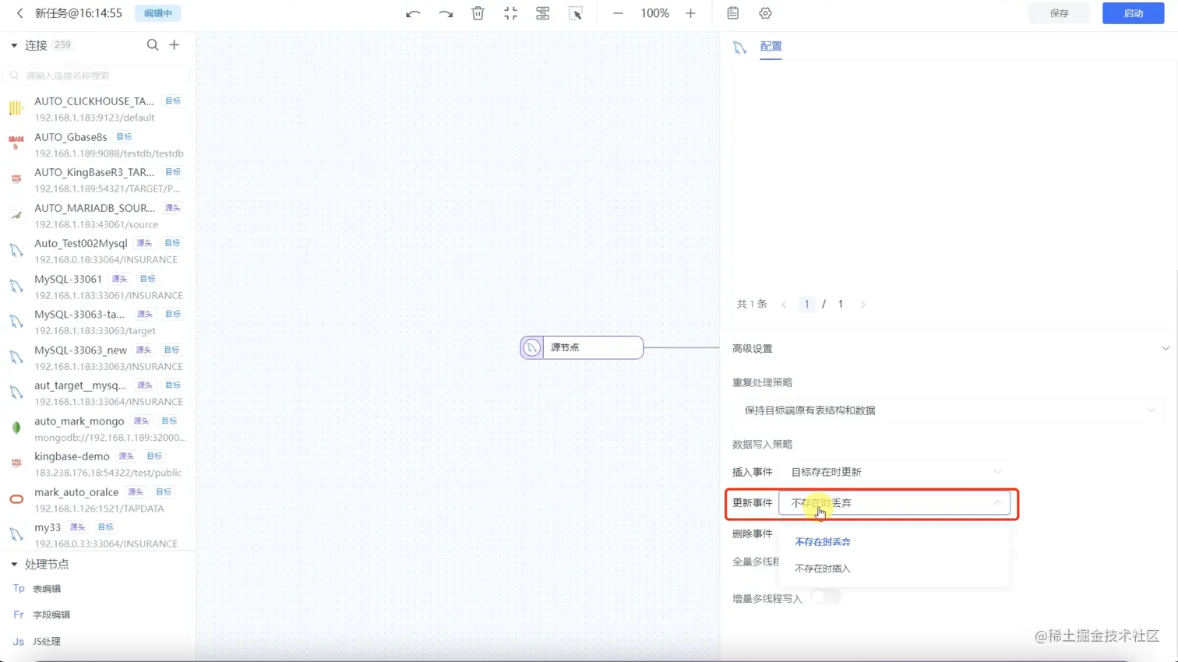The image size is (1178, 662).
Task: Click the 启动 button
Action: click(1134, 13)
